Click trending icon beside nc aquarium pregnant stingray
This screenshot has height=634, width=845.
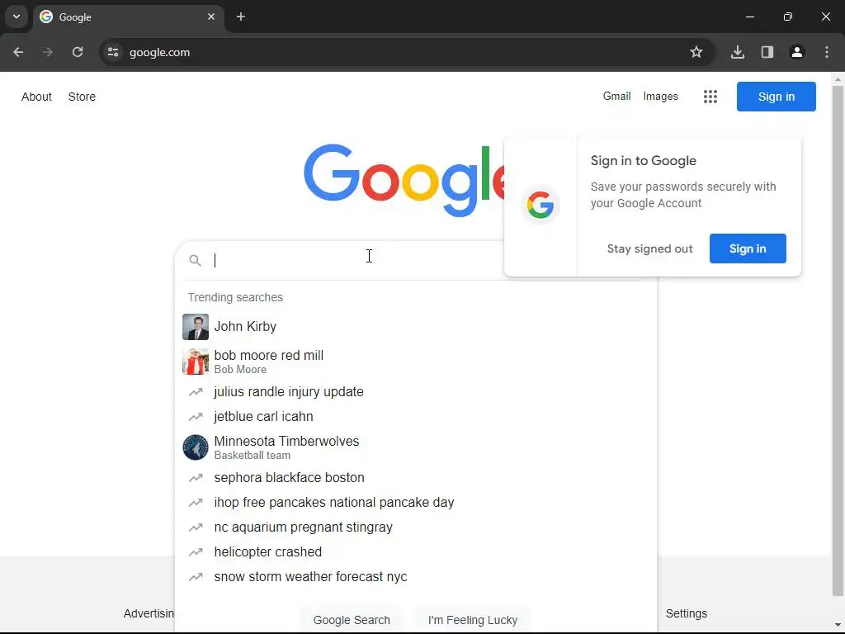pos(196,528)
